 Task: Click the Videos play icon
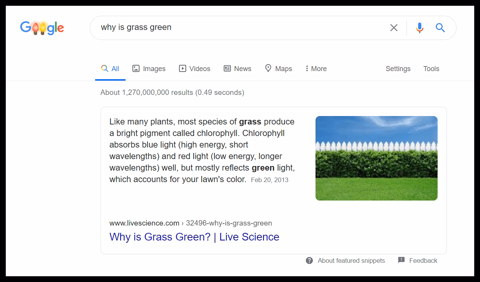pyautogui.click(x=182, y=68)
